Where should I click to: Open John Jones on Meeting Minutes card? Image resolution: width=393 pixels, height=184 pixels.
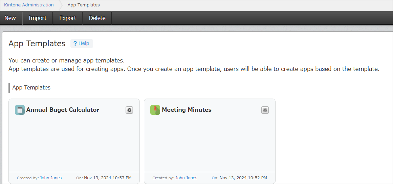pyautogui.click(x=186, y=178)
